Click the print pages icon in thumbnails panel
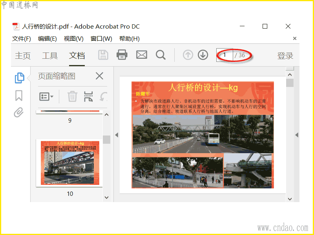This screenshot has height=235, width=314. point(88,96)
